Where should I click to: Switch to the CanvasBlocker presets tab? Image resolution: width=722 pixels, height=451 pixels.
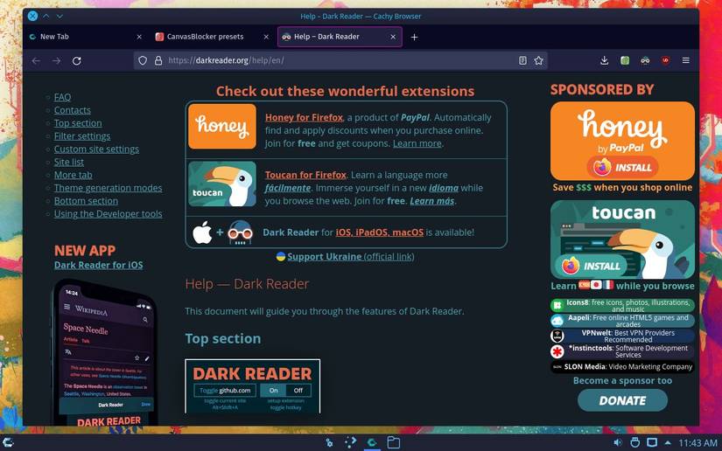(x=213, y=37)
